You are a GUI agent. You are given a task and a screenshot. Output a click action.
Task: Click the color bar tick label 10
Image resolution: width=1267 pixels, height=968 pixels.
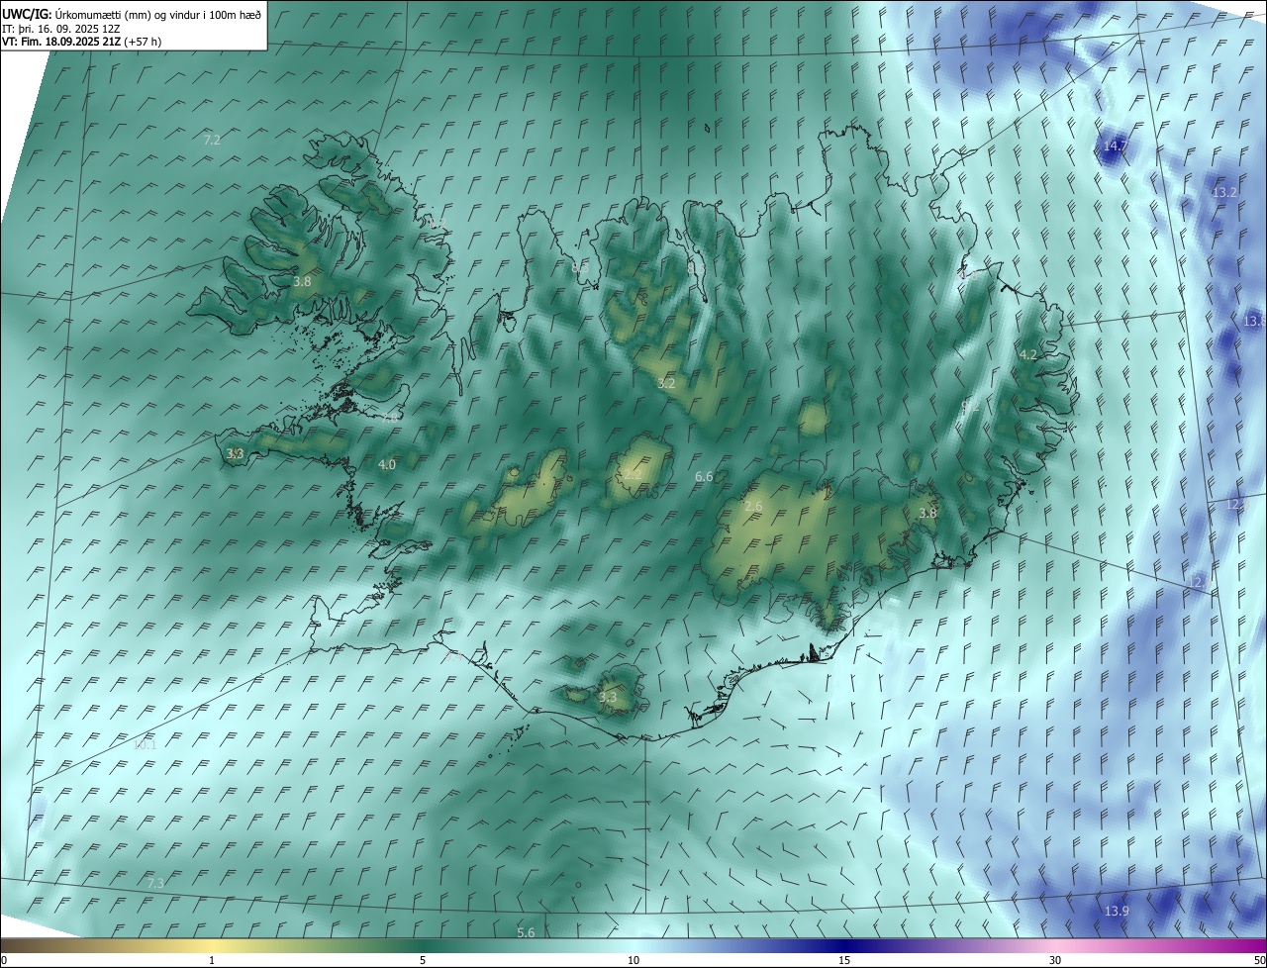tap(633, 960)
